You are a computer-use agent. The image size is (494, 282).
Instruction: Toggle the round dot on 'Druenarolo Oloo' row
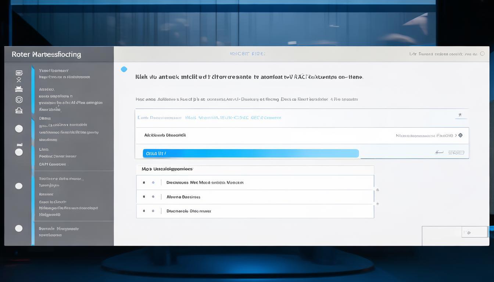tap(153, 211)
